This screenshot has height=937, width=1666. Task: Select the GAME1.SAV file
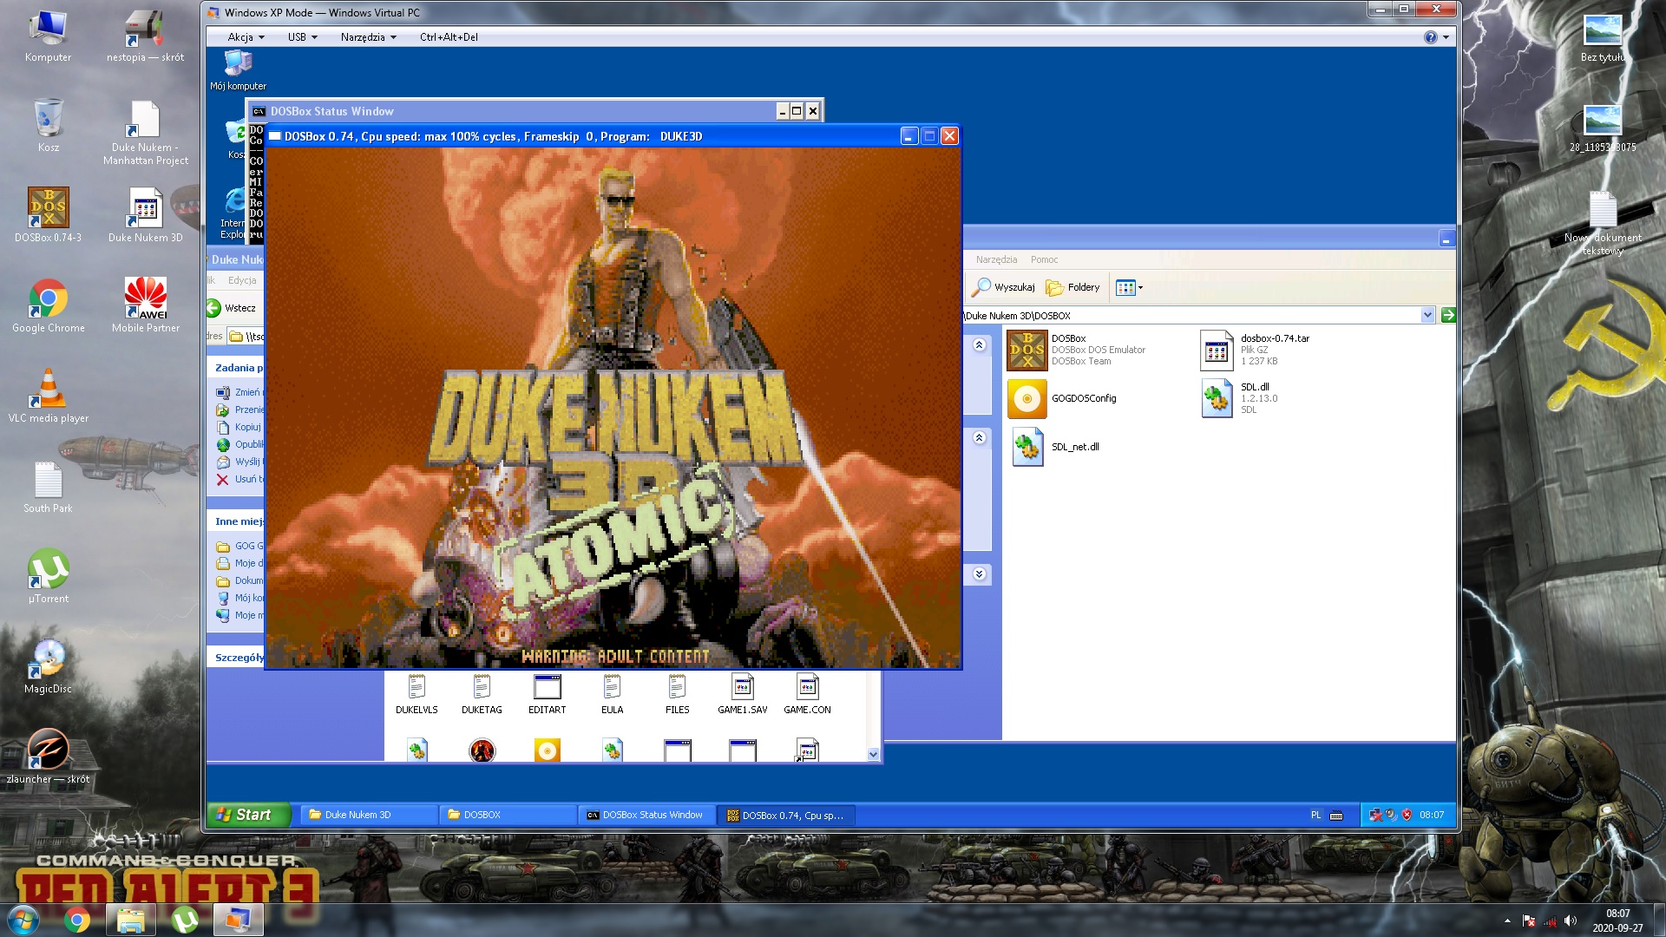pos(742,694)
